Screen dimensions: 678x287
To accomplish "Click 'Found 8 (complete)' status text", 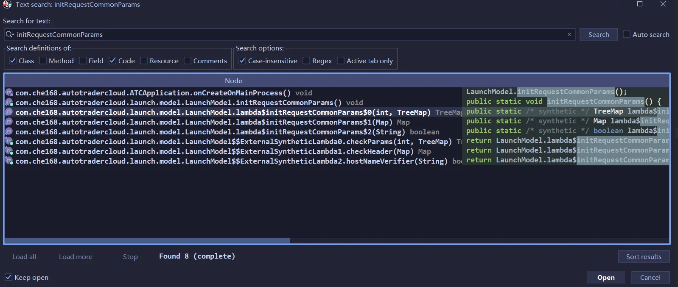I will [197, 256].
